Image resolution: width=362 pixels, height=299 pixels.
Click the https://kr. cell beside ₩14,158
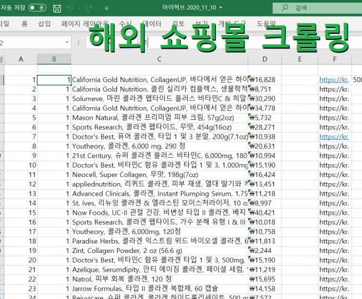point(335,288)
